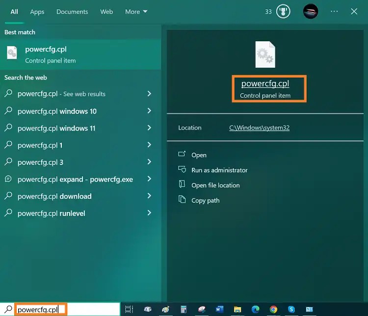Open Task View on taskbar
The image size is (368, 316).
tap(129, 310)
